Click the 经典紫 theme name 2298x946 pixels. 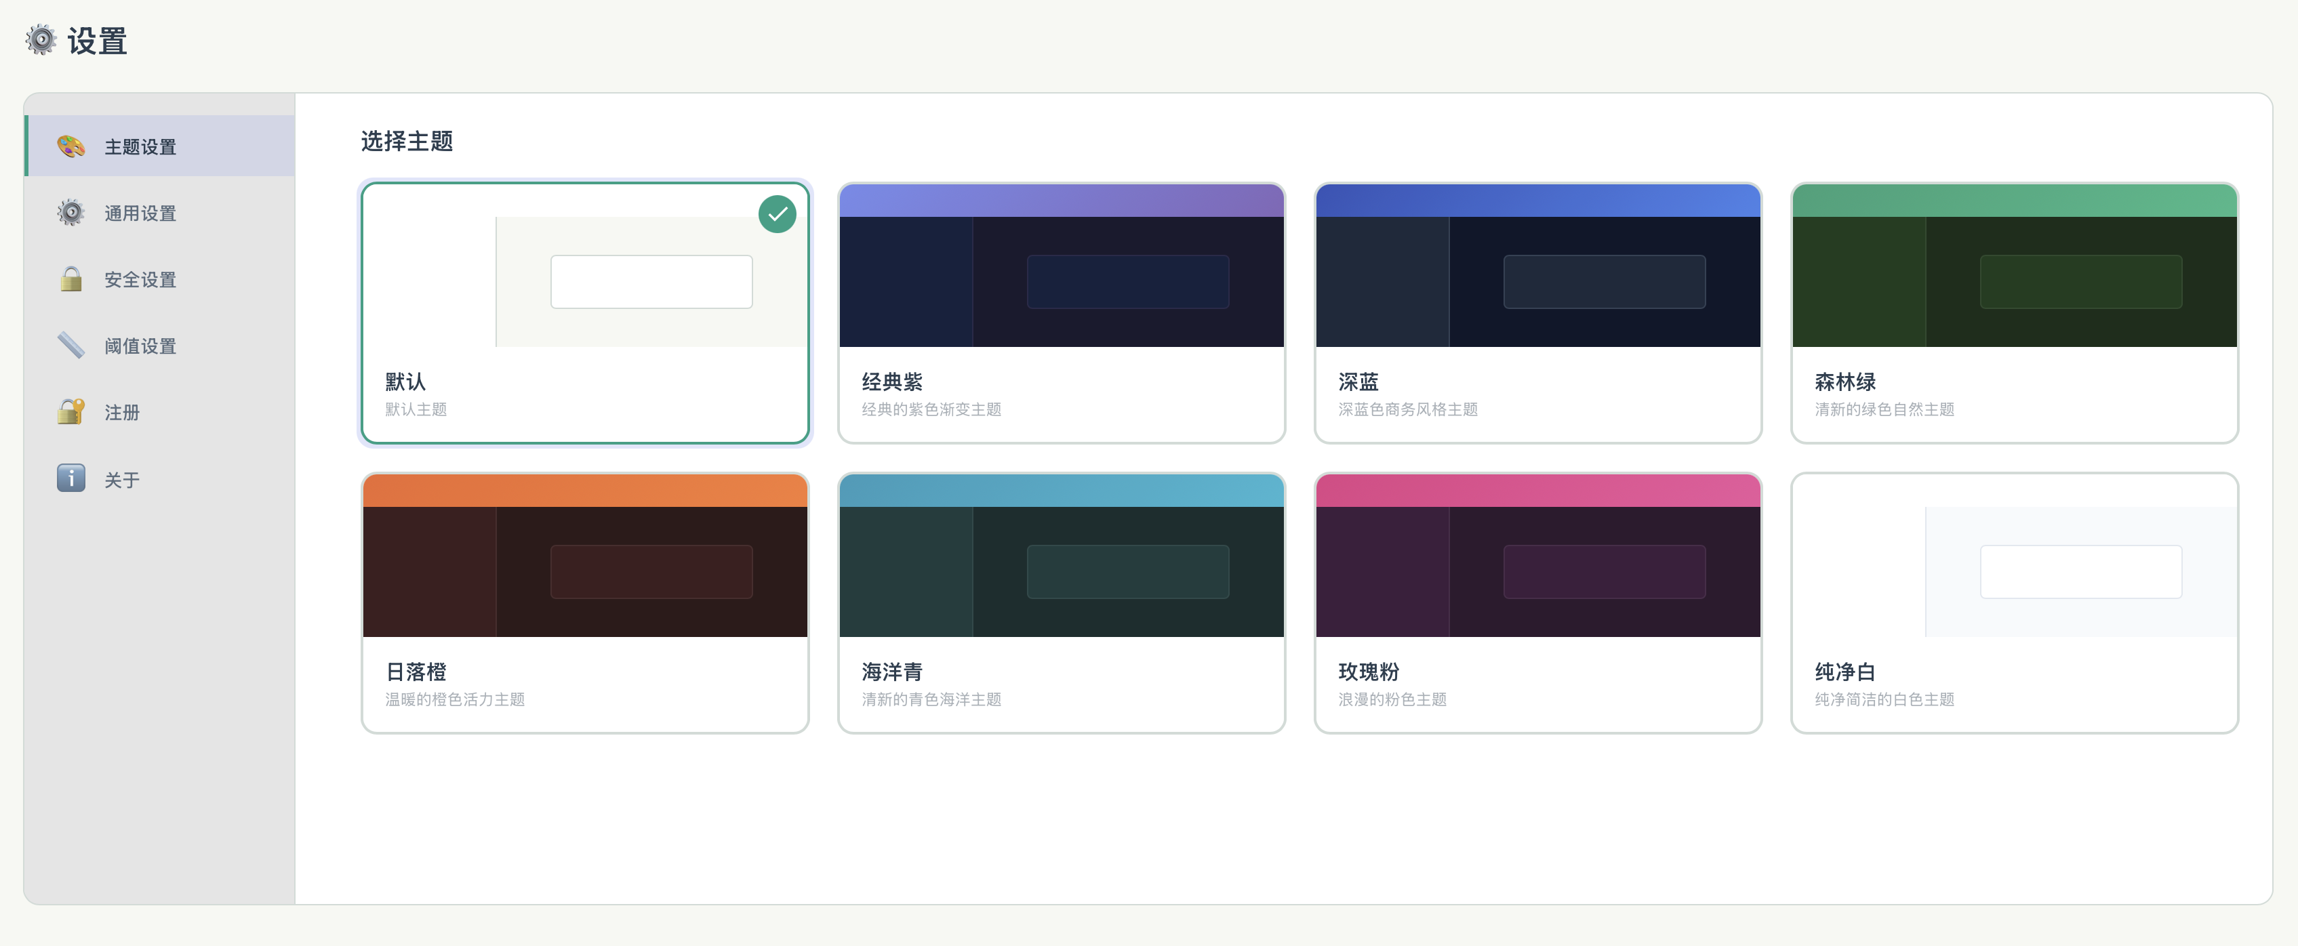[892, 382]
